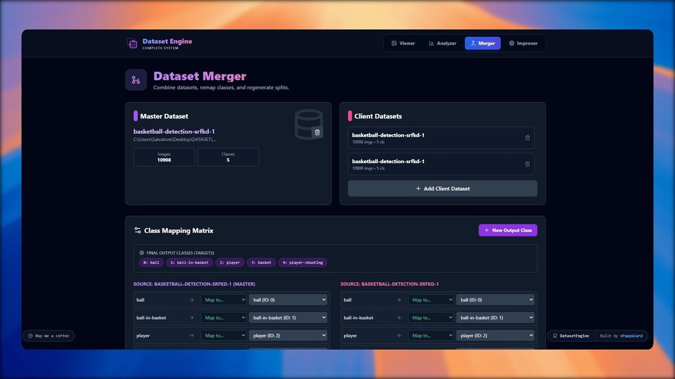The width and height of the screenshot is (675, 379).
Task: Delete the first basketball-detection-srfkd-1 client dataset
Action: coord(527,137)
